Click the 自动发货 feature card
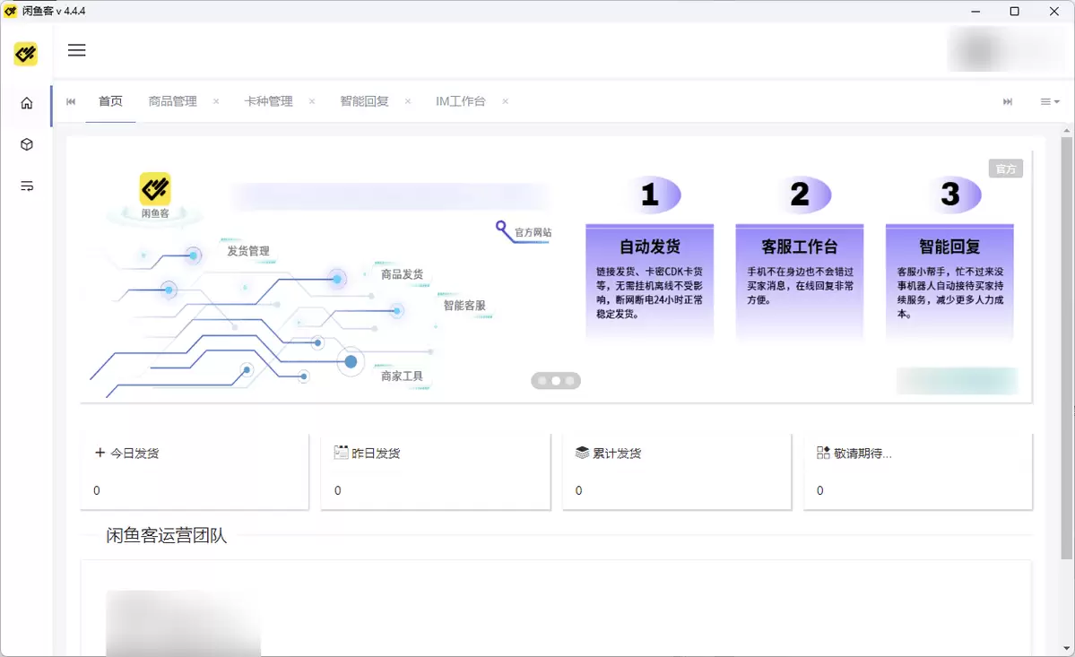 click(x=649, y=281)
